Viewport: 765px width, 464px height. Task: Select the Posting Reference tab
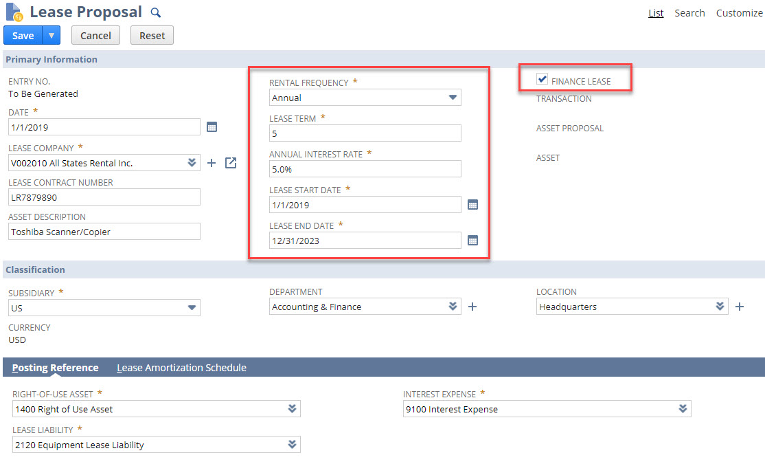(x=55, y=368)
